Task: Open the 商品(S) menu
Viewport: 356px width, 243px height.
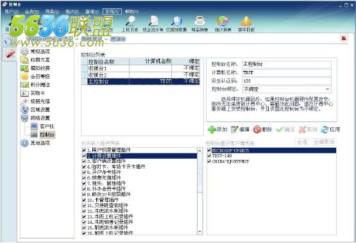Action: pos(52,12)
